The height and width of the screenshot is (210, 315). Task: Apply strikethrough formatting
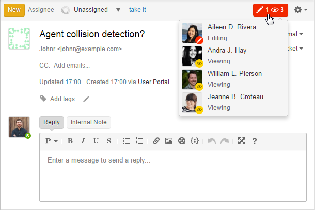pyautogui.click(x=108, y=141)
